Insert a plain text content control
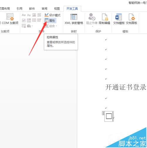 tap(29, 15)
